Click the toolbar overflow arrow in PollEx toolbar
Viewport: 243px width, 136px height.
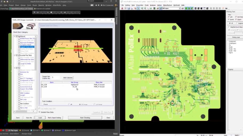(229, 9)
